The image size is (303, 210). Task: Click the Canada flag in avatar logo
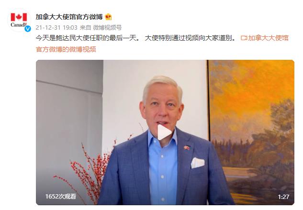(19, 17)
